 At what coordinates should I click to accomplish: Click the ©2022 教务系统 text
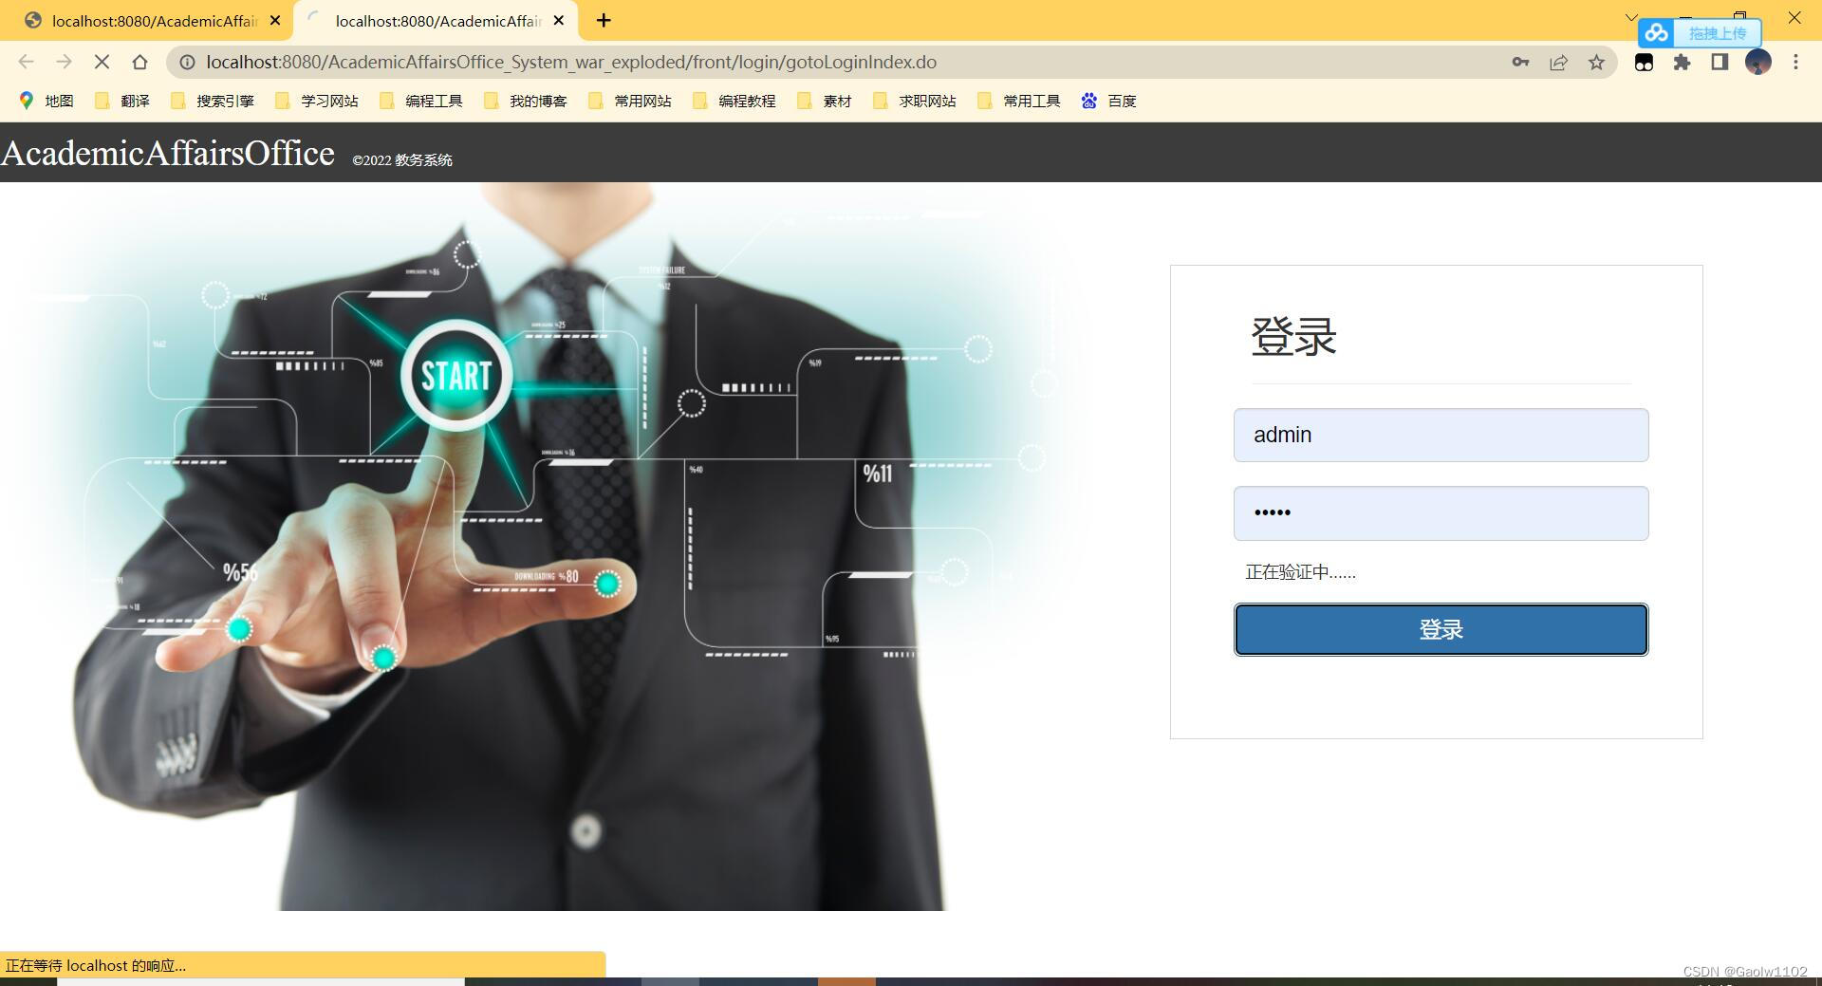click(x=402, y=160)
